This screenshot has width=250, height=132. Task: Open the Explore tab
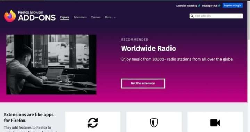tap(65, 17)
